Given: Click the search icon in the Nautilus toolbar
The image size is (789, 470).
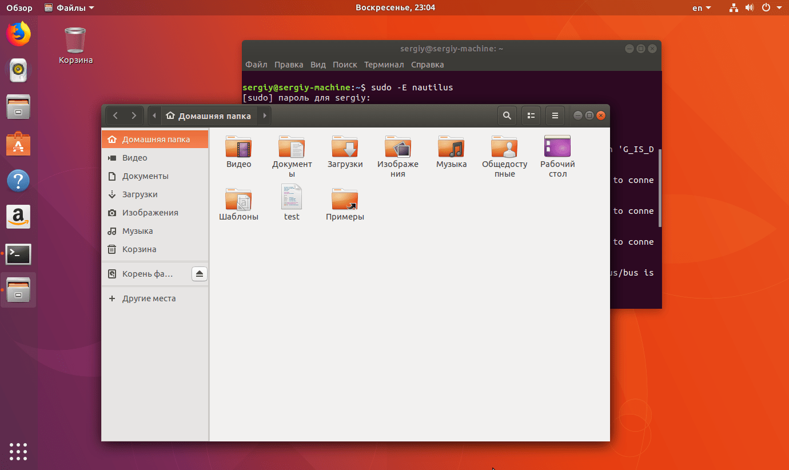Looking at the screenshot, I should (507, 115).
